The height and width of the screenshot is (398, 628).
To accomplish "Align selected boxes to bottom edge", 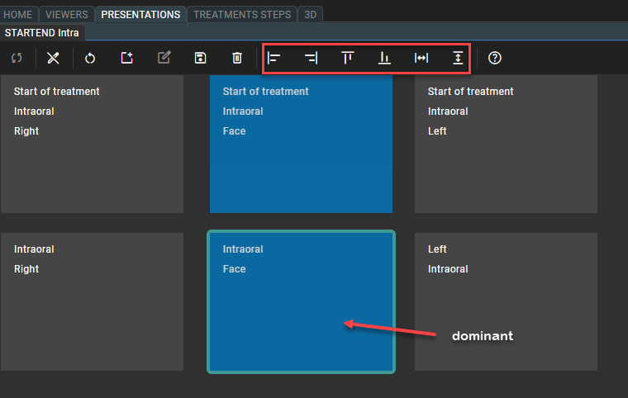I will click(384, 58).
